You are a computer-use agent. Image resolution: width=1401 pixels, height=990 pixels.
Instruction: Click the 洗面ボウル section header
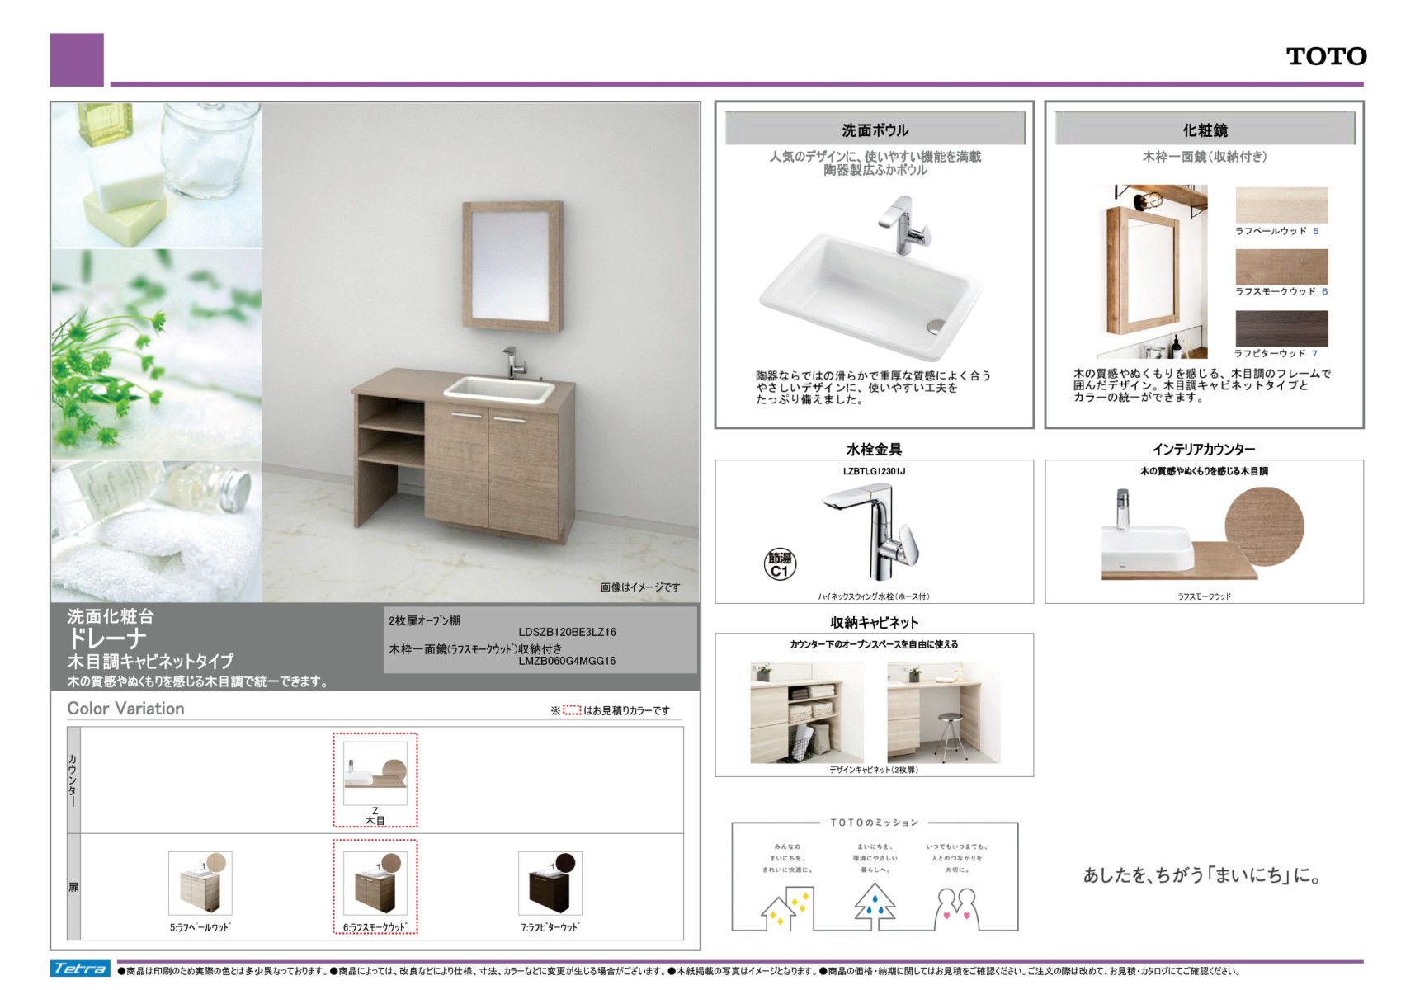(x=875, y=130)
